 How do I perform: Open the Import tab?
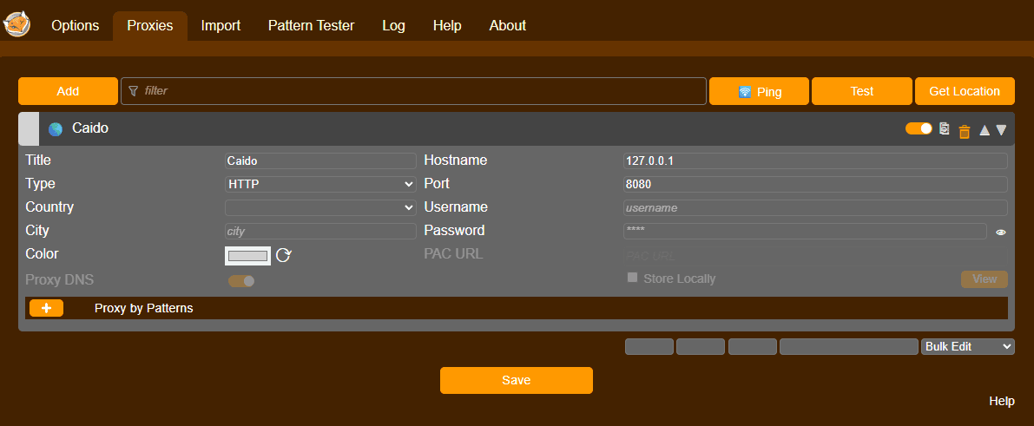[221, 25]
